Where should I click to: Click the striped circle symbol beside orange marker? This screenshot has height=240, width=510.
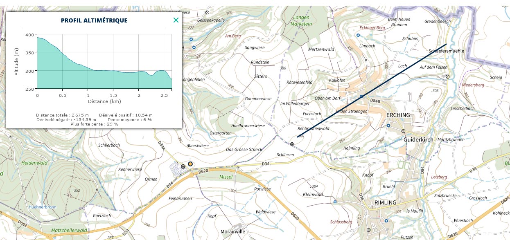(x=183, y=166)
